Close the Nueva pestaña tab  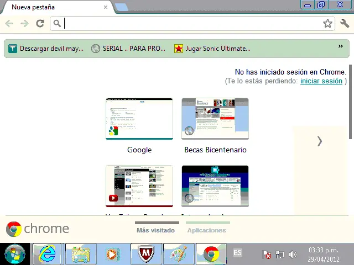pyautogui.click(x=106, y=7)
